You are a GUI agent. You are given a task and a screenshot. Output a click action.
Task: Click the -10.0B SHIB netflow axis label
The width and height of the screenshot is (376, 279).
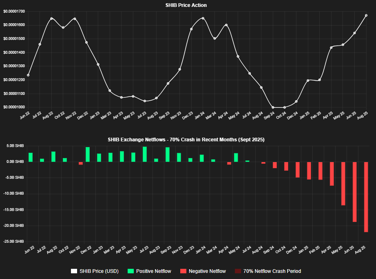(14, 193)
